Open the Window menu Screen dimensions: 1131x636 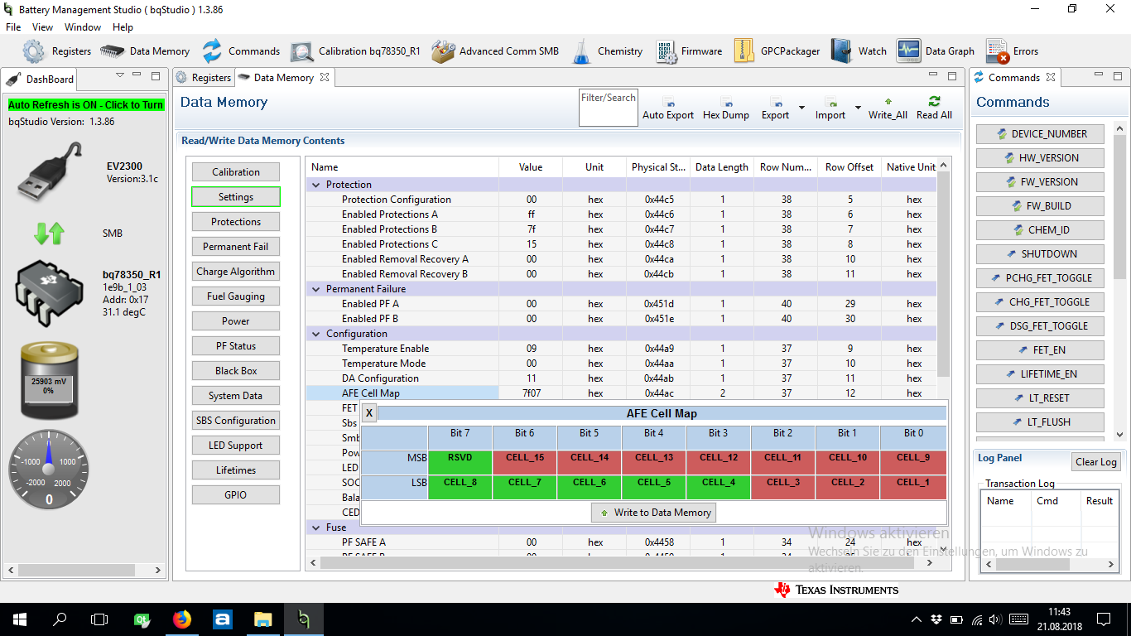click(x=83, y=27)
